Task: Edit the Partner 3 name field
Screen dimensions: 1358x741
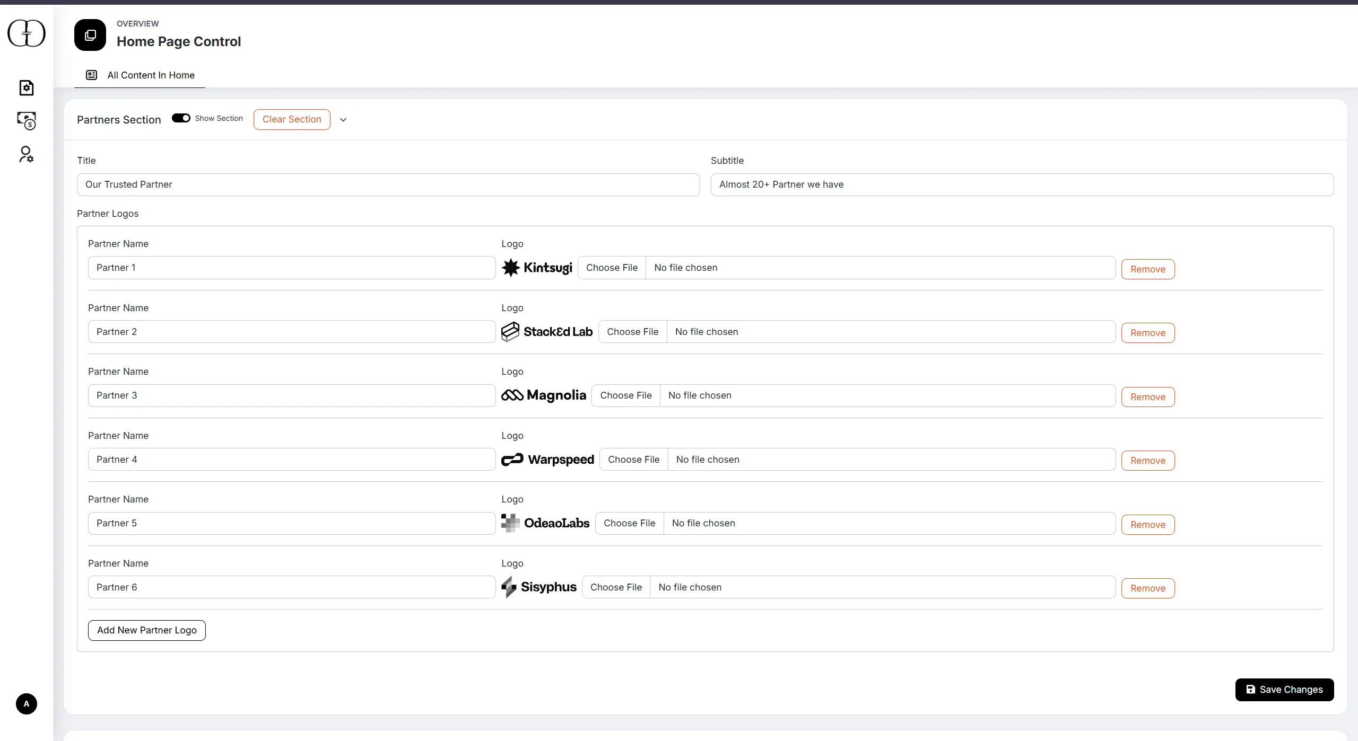Action: [x=292, y=395]
